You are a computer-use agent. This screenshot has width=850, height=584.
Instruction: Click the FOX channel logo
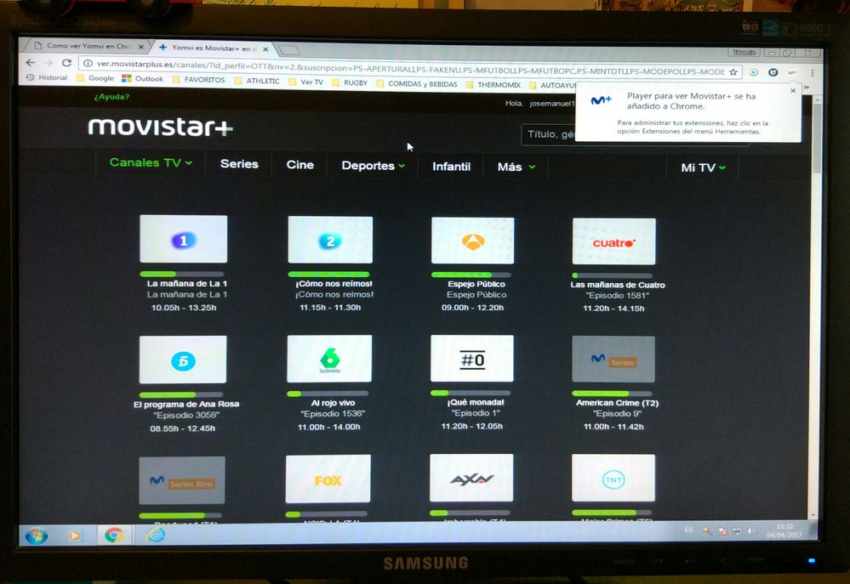[328, 479]
